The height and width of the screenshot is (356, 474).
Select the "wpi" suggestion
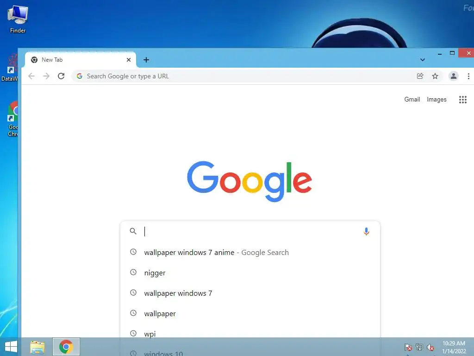click(250, 334)
